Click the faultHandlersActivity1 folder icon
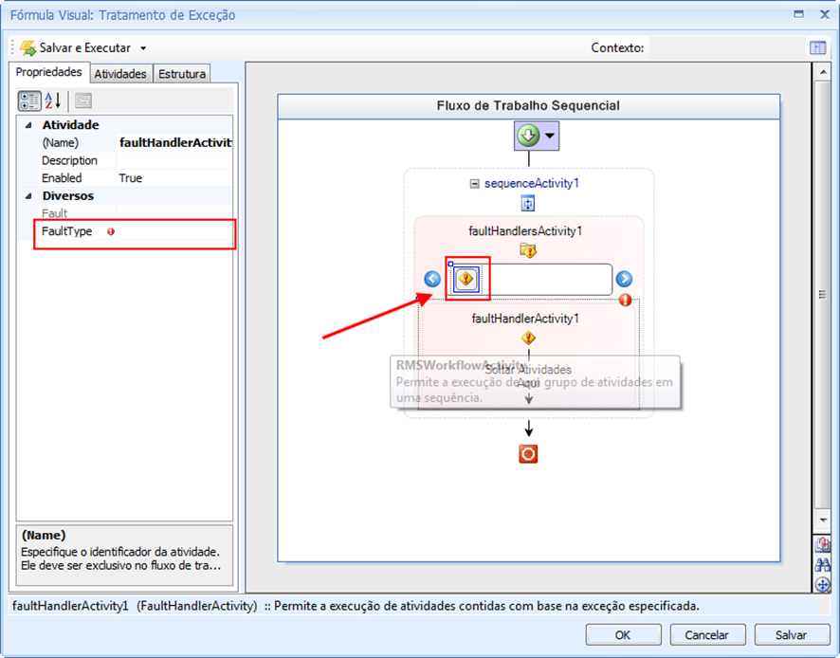The width and height of the screenshot is (840, 658). coord(528,250)
